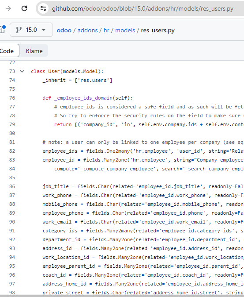The height and width of the screenshot is (297, 244).
Task: Click the return statement on line 79
Action: pyautogui.click(x=149, y=124)
